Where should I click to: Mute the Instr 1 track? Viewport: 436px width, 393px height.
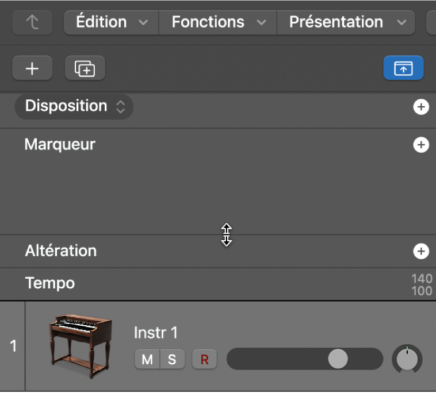pyautogui.click(x=147, y=360)
